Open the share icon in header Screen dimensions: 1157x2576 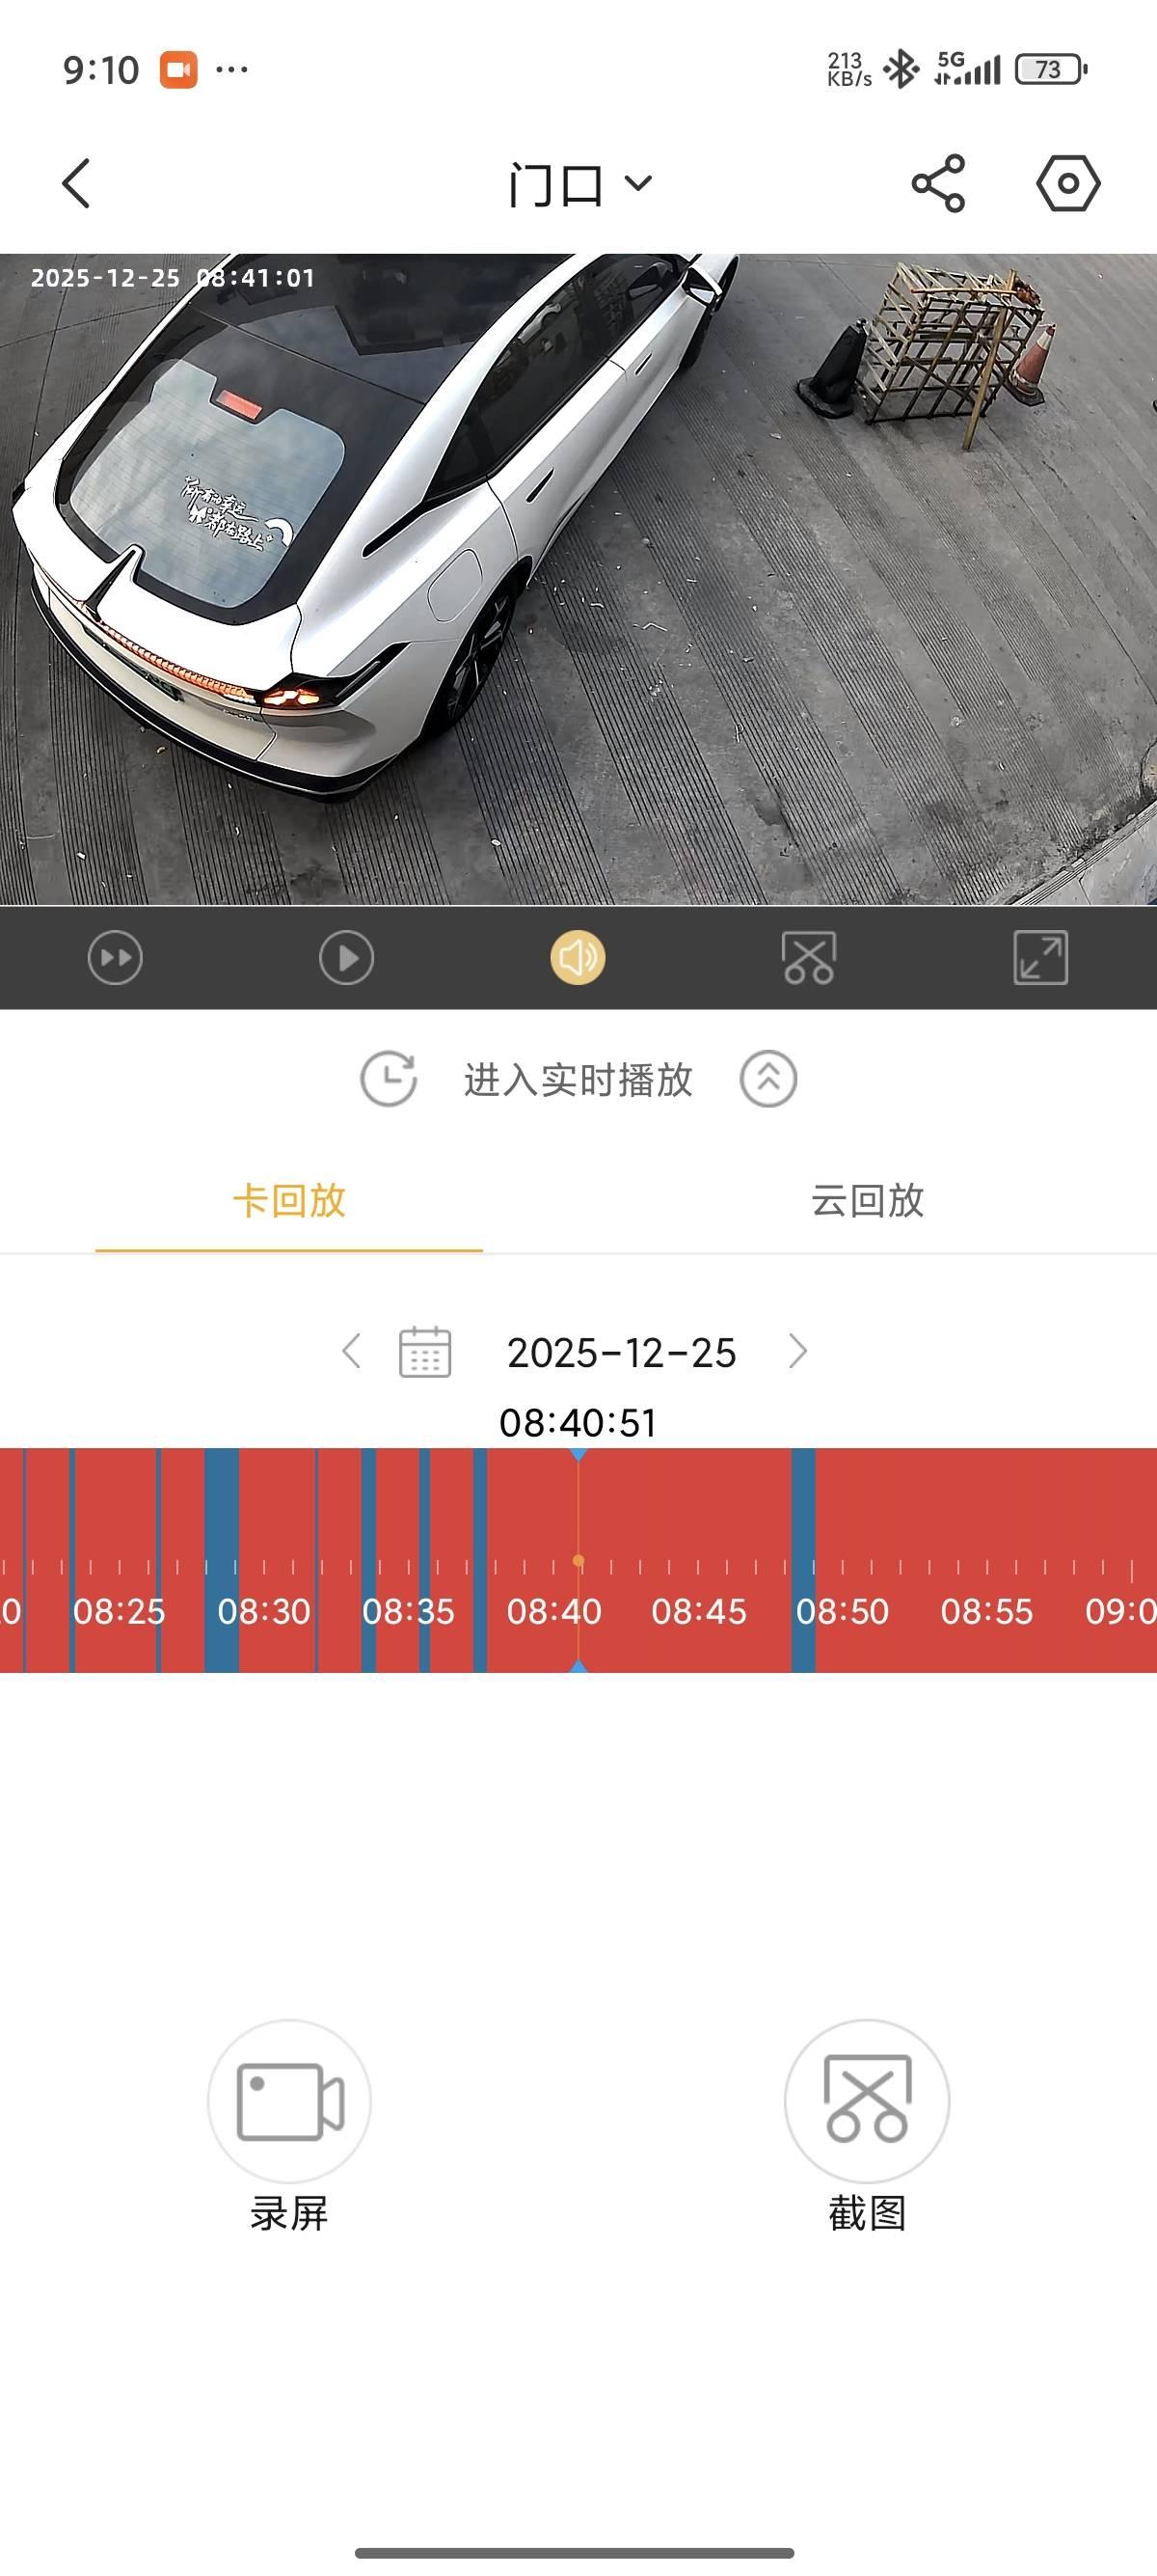coord(937,184)
